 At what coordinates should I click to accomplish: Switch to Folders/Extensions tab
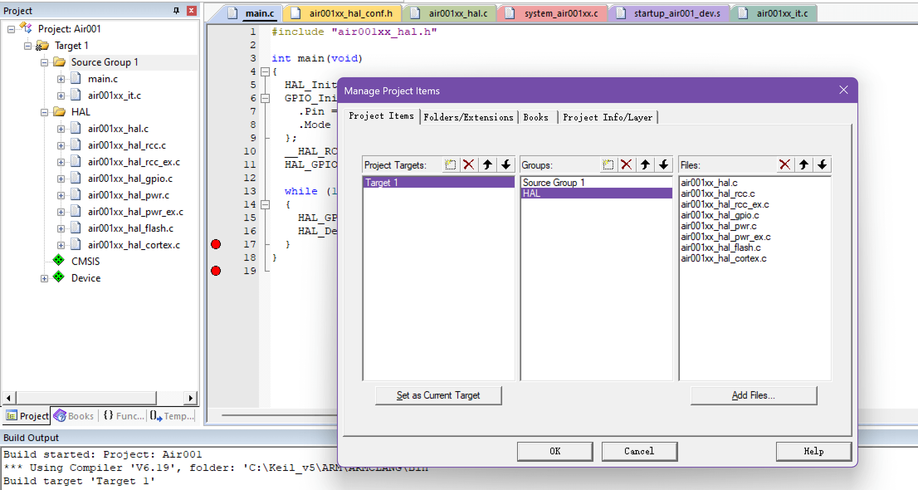[468, 118]
